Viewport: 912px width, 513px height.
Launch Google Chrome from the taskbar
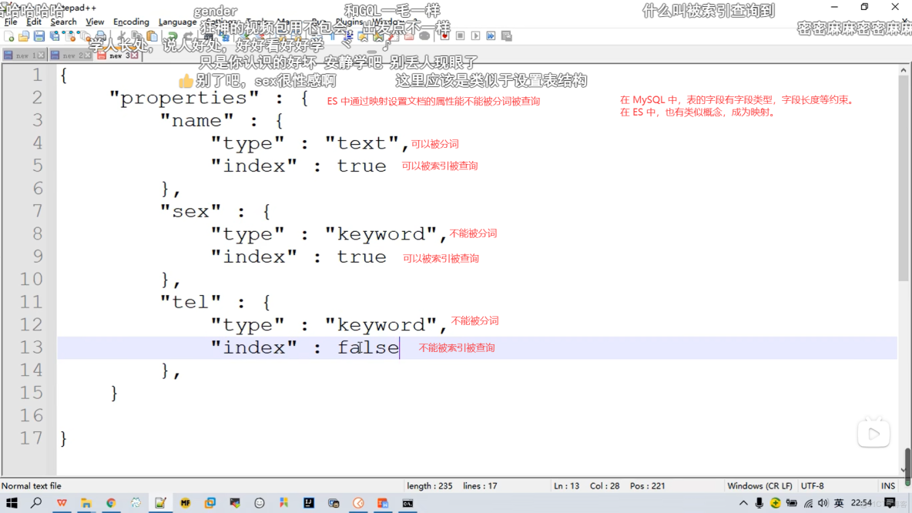click(x=110, y=505)
